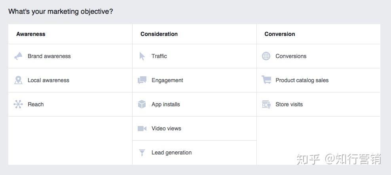The height and width of the screenshot is (175, 391).
Task: Pick the Engagement objective label
Action: [167, 80]
